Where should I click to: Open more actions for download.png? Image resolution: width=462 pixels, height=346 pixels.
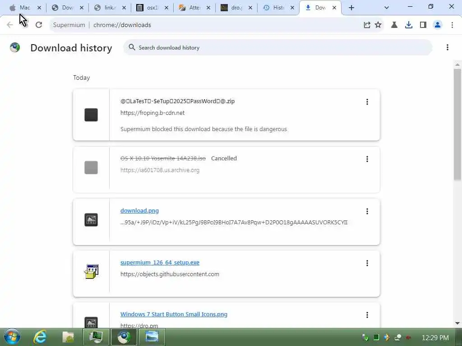click(367, 211)
